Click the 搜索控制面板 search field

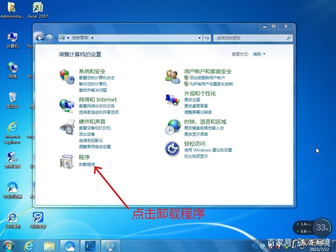coord(250,38)
